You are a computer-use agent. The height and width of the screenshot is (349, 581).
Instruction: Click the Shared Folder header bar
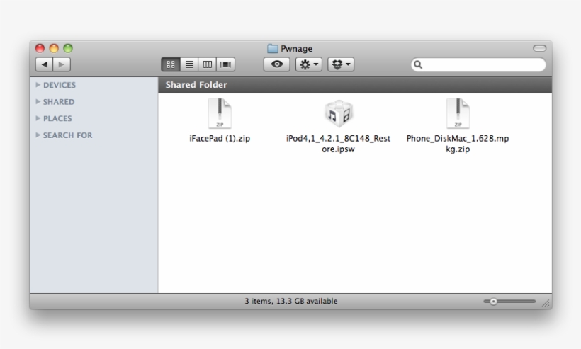coord(355,85)
